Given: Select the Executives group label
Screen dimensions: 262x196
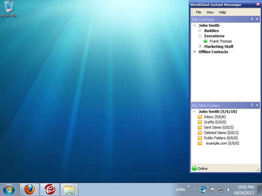Looking at the screenshot, I should [214, 36].
